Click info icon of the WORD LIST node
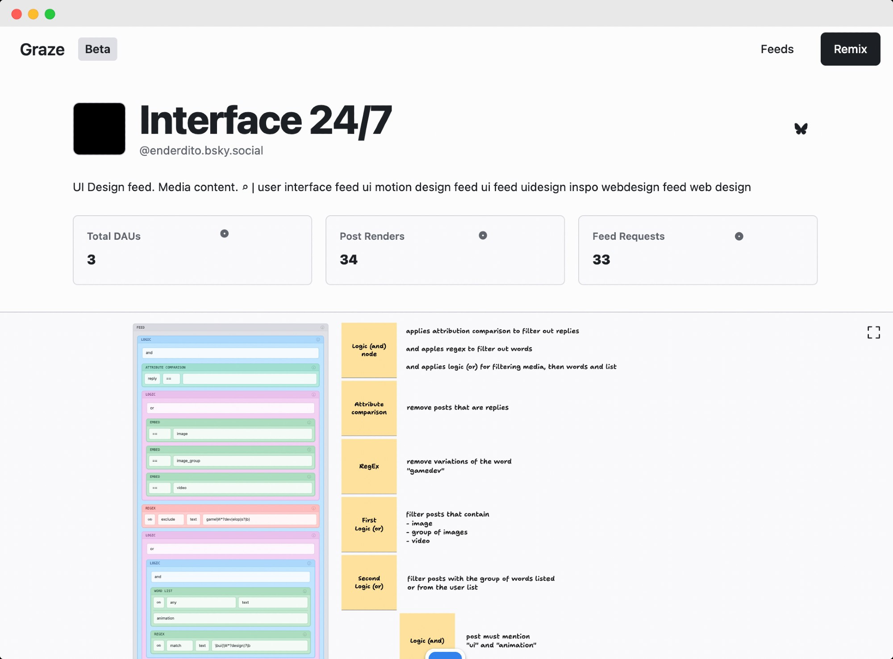 (x=305, y=591)
